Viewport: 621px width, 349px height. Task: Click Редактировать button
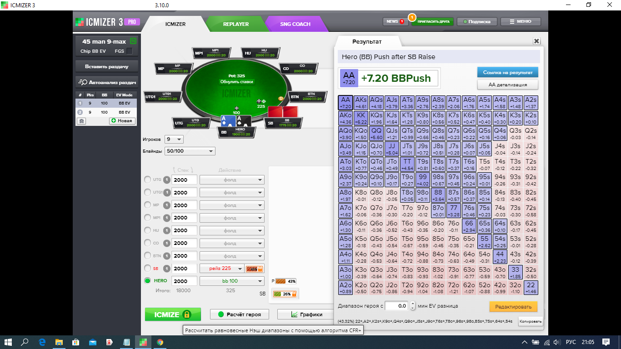click(513, 307)
